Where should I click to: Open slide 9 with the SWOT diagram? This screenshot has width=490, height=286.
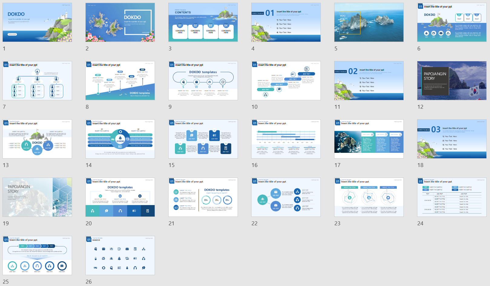pyautogui.click(x=203, y=81)
